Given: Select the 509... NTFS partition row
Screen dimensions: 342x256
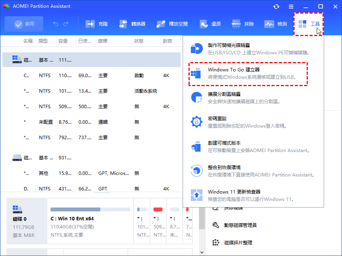Looking at the screenshot, I should pos(92,106).
